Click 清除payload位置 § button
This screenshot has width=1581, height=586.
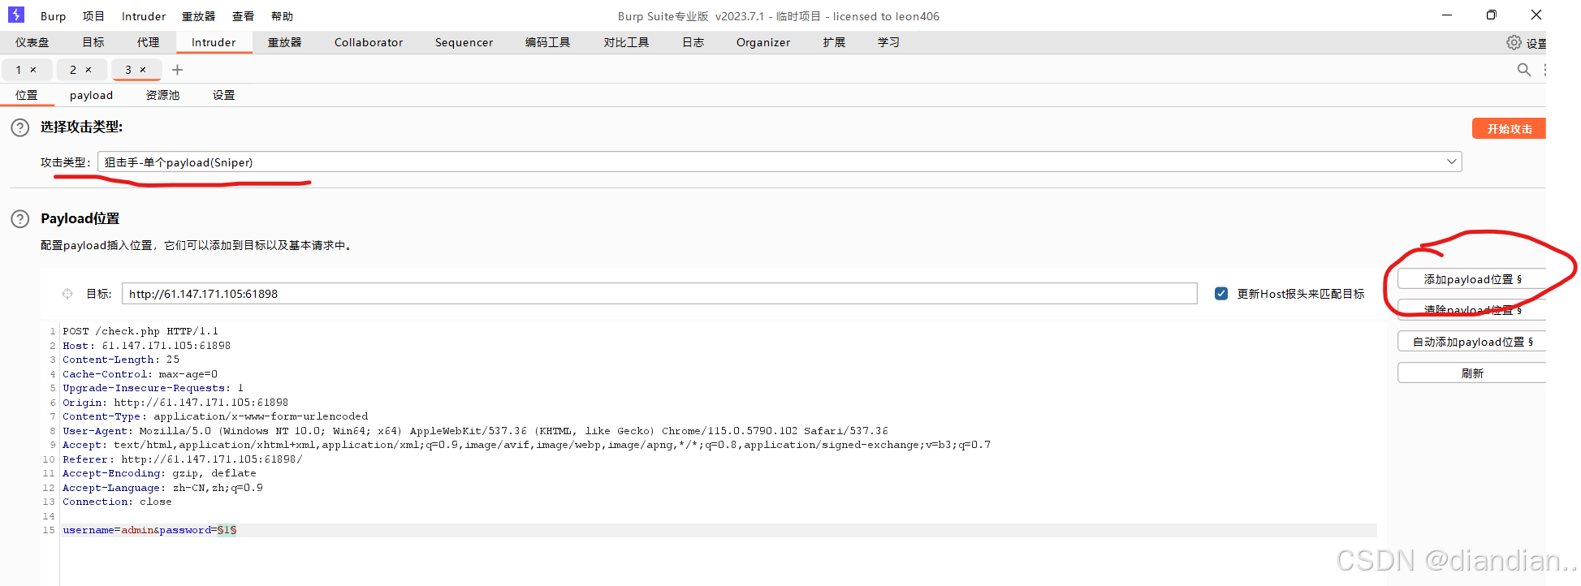1472,310
